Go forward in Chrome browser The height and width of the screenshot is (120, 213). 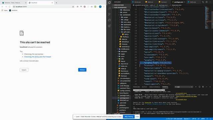tap(6, 7)
